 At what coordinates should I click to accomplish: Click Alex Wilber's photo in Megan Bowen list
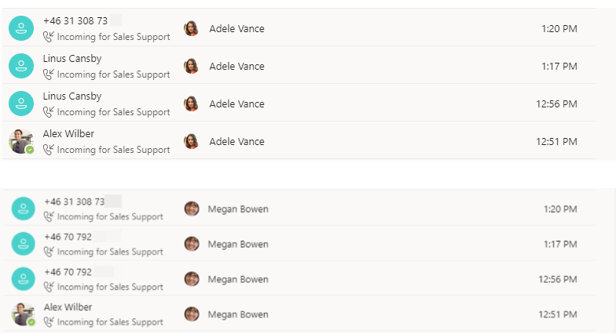(x=24, y=314)
